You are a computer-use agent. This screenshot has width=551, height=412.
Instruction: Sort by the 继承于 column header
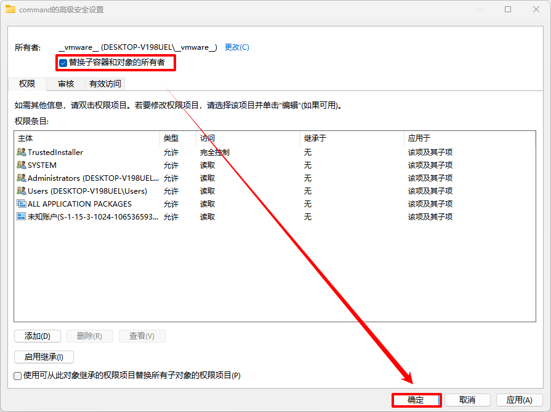(352, 138)
